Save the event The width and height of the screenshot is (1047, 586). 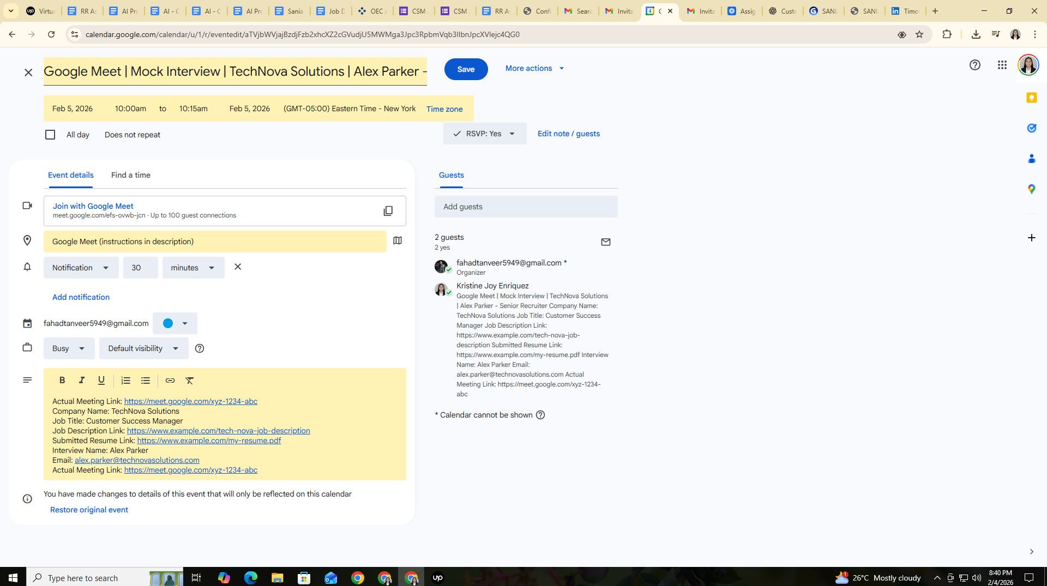pyautogui.click(x=466, y=69)
